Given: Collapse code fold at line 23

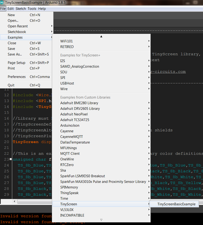Looking at the screenshot, I should tap(11, 159).
